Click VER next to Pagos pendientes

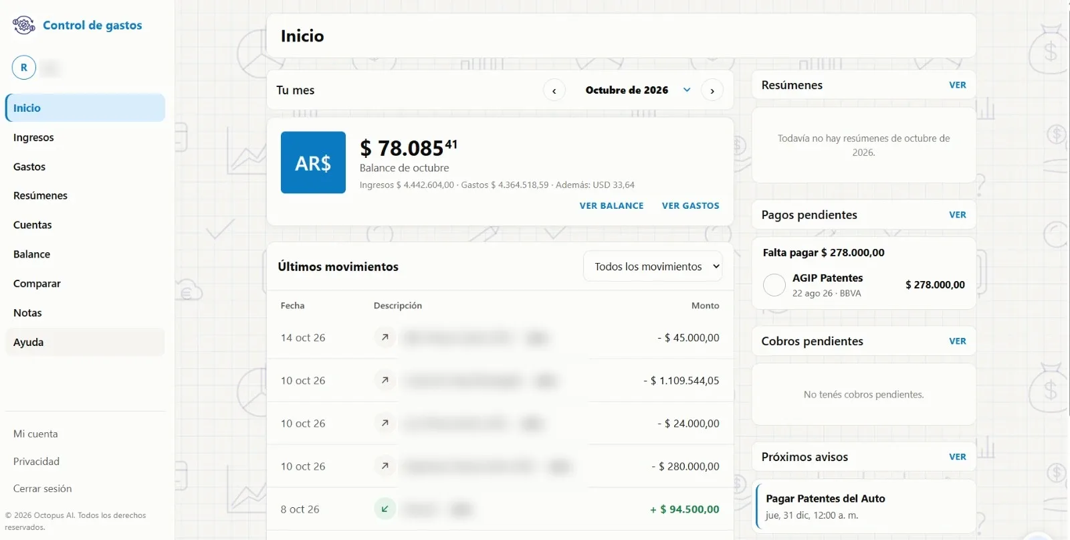(x=958, y=215)
